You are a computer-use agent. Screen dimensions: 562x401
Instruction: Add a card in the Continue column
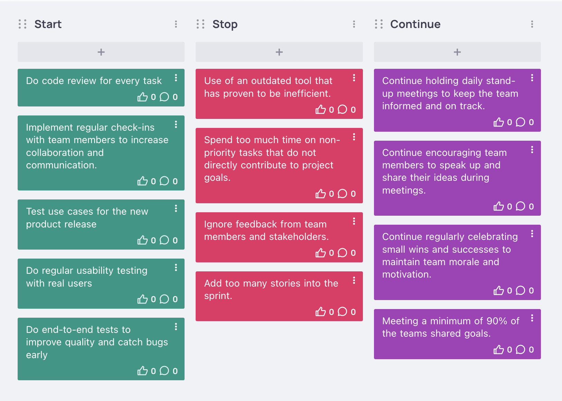tap(457, 52)
